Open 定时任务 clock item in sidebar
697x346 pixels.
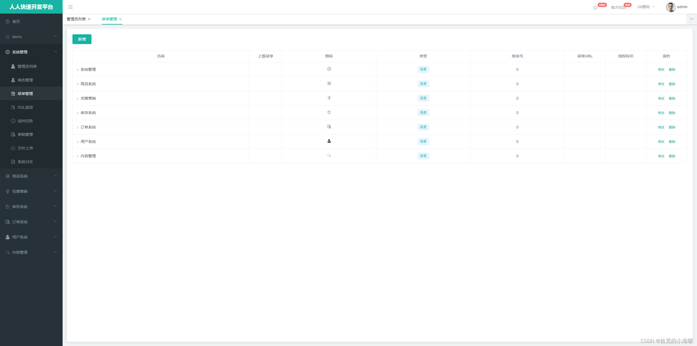pos(25,121)
